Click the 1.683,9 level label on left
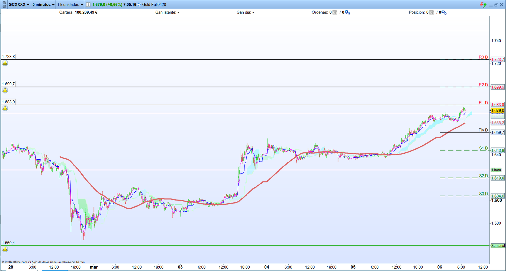The image size is (506, 271). [x=8, y=102]
